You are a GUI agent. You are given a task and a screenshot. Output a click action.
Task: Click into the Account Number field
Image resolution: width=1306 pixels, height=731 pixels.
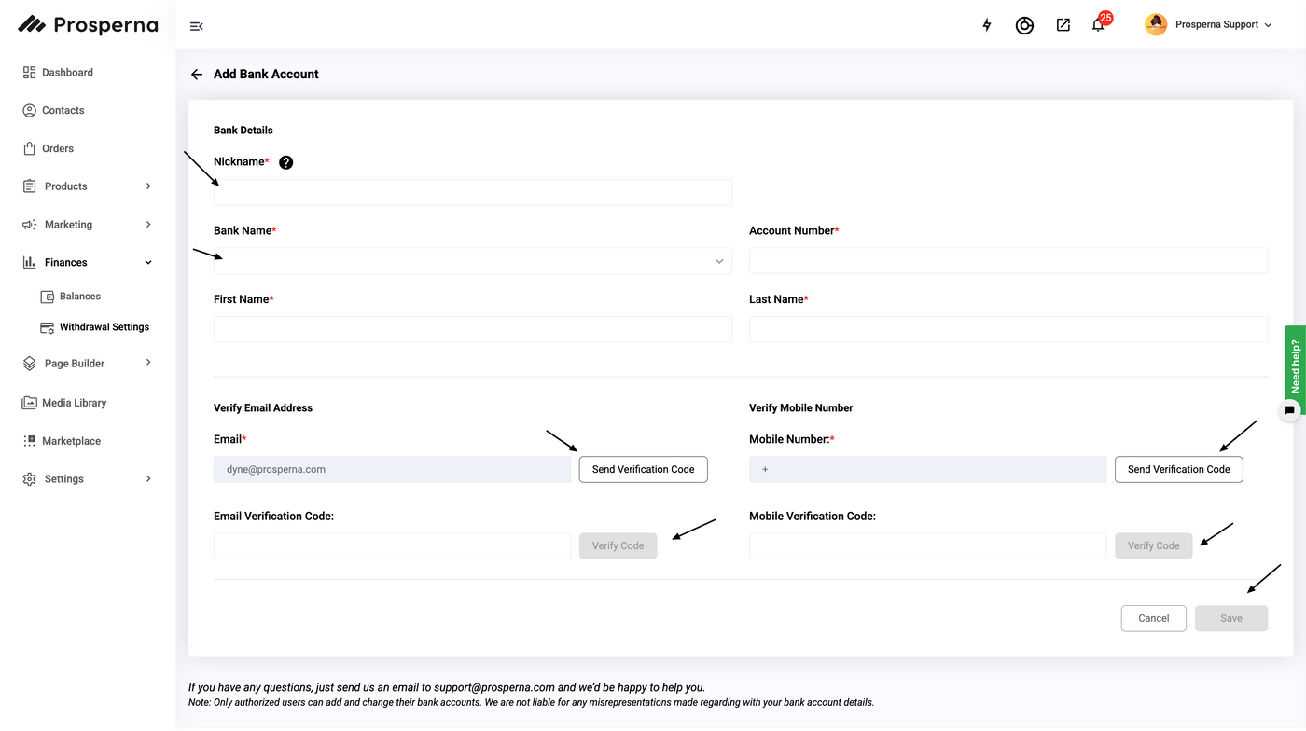(x=1007, y=261)
